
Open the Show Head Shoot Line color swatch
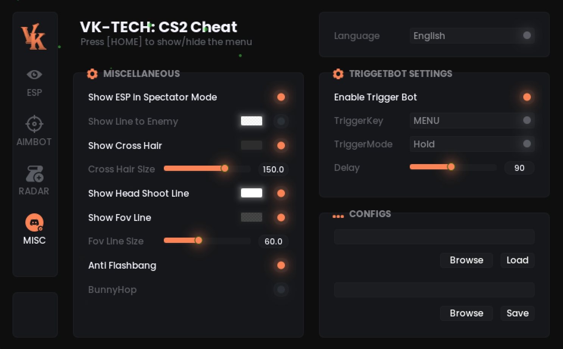[x=252, y=193]
